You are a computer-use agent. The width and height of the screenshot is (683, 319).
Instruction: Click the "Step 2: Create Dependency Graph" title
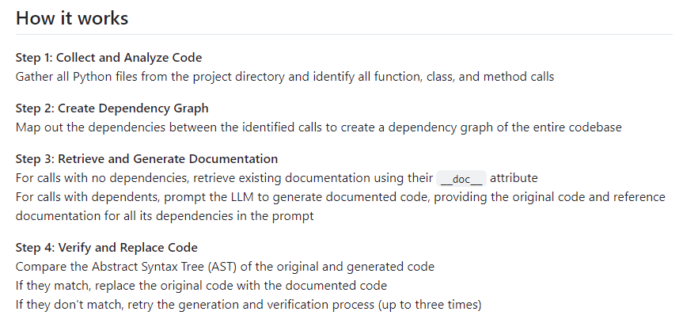(112, 108)
